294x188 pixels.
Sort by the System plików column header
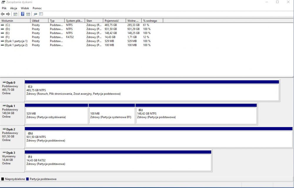tap(74, 21)
